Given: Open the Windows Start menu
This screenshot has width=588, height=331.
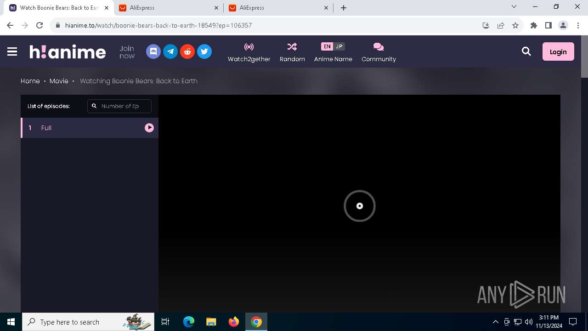Looking at the screenshot, I should 11,322.
